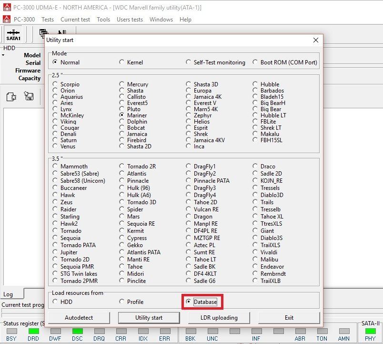Expand the HDD panel arrow
Image resolution: width=383 pixels, height=344 pixels.
3,55
